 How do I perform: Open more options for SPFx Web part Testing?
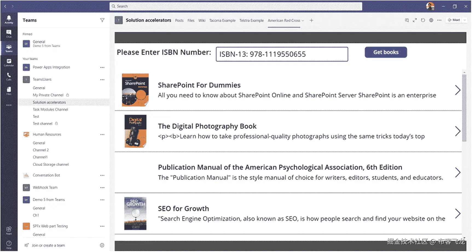(x=102, y=226)
